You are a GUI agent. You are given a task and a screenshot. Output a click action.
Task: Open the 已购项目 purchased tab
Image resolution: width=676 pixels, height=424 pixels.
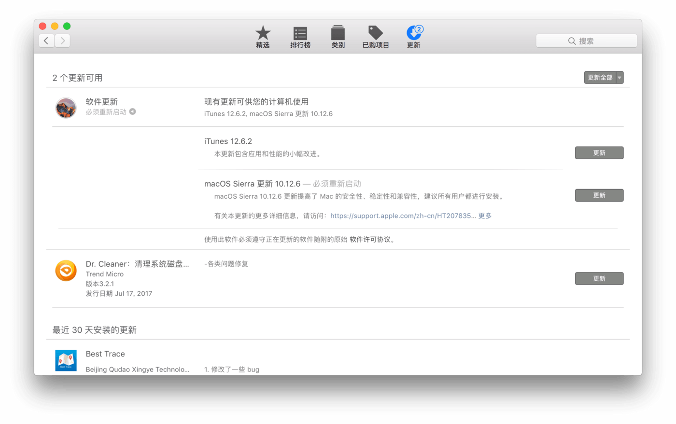(375, 37)
